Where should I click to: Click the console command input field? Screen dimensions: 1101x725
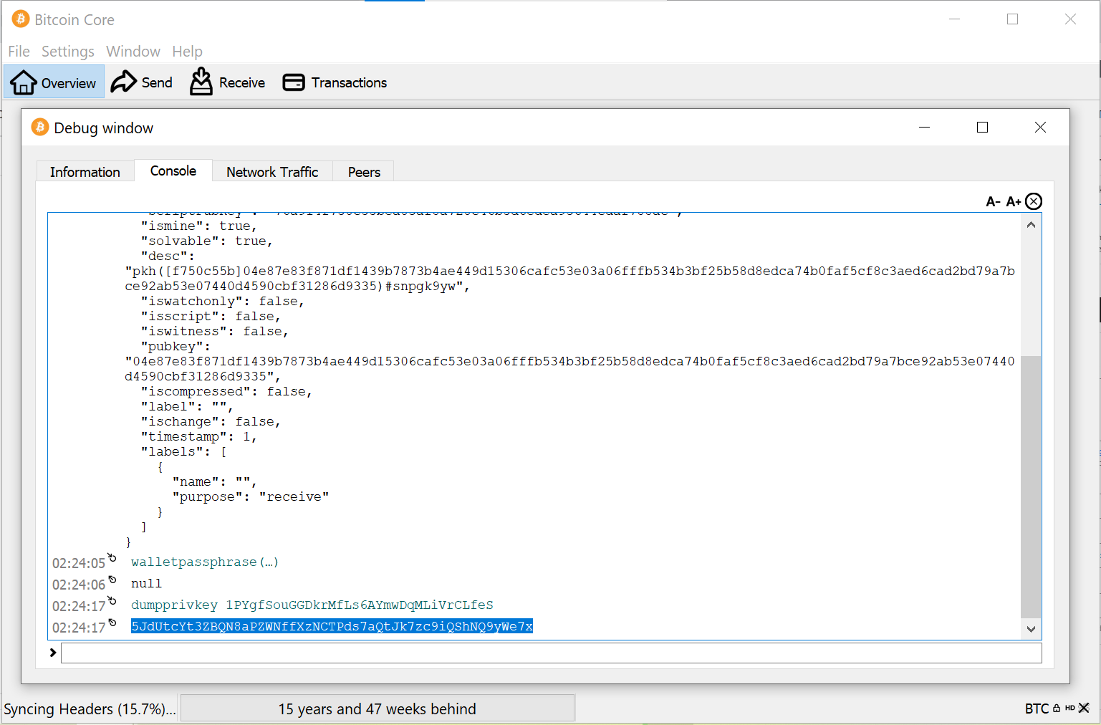pyautogui.click(x=551, y=653)
